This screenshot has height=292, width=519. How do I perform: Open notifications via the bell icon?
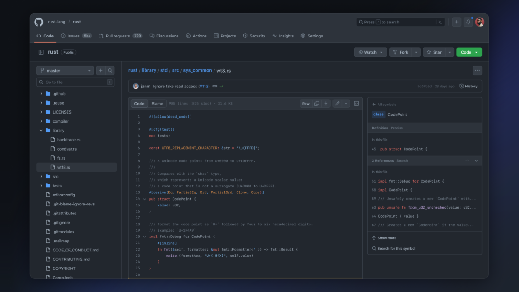pos(468,22)
